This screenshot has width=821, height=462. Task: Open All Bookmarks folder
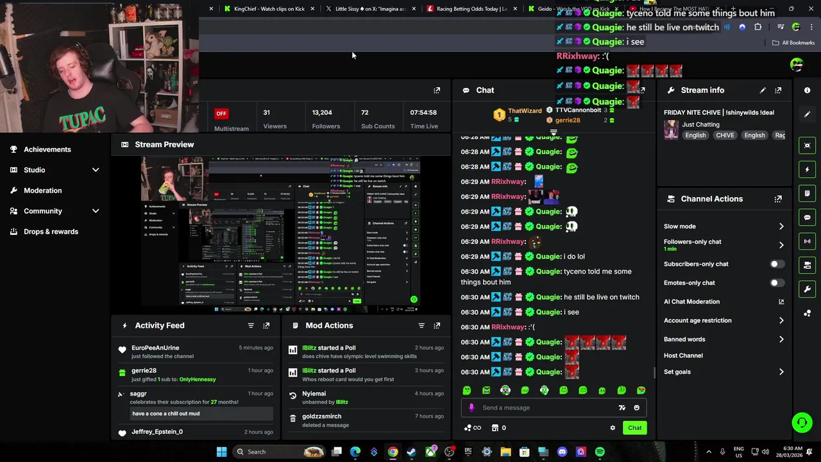coord(793,43)
